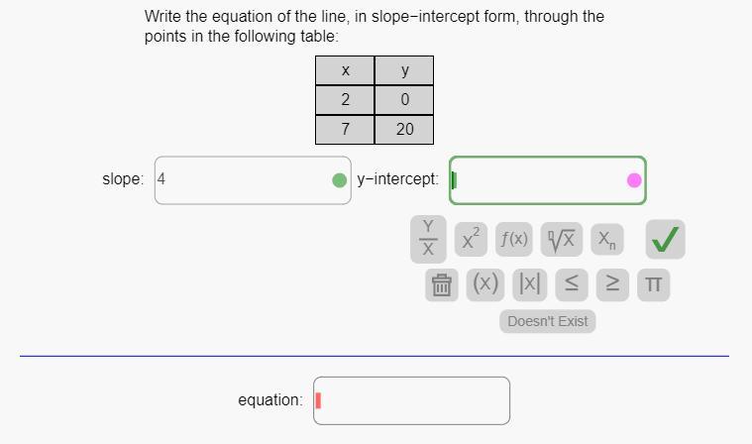Click the green dot in the slope field
Screen dimensions: 752x444
[x=339, y=180]
